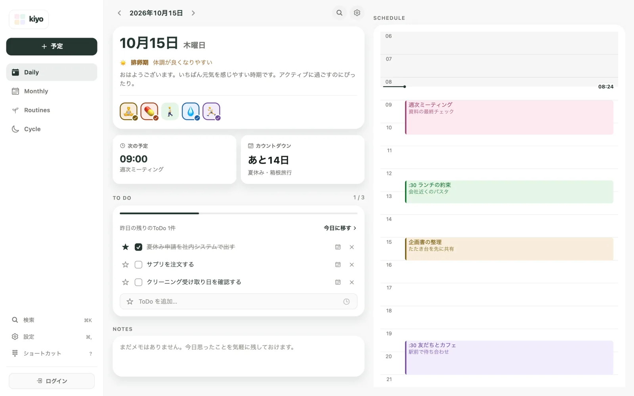Image resolution: width=634 pixels, height=396 pixels.
Task: Click the ログイン button
Action: click(x=52, y=381)
